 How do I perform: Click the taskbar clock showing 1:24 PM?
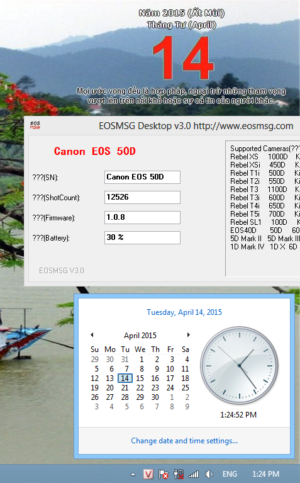(265, 474)
